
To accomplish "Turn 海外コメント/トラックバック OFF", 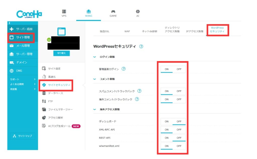I will (179, 99).
